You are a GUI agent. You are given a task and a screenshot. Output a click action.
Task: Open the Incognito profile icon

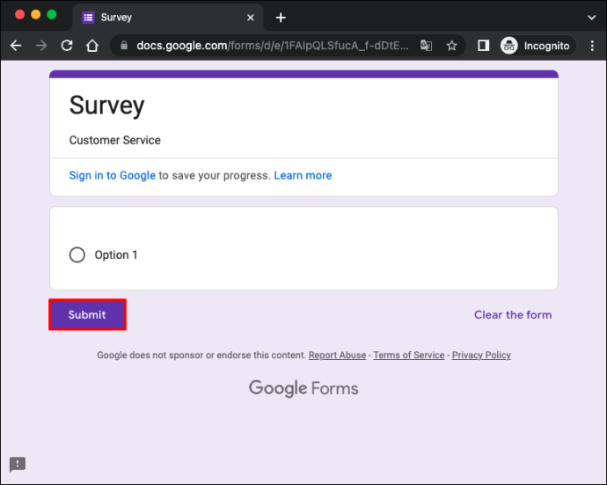point(509,46)
